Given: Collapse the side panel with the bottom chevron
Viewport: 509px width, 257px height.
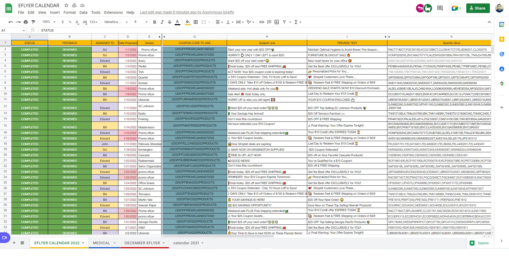Looking at the screenshot, I should coord(502,241).
